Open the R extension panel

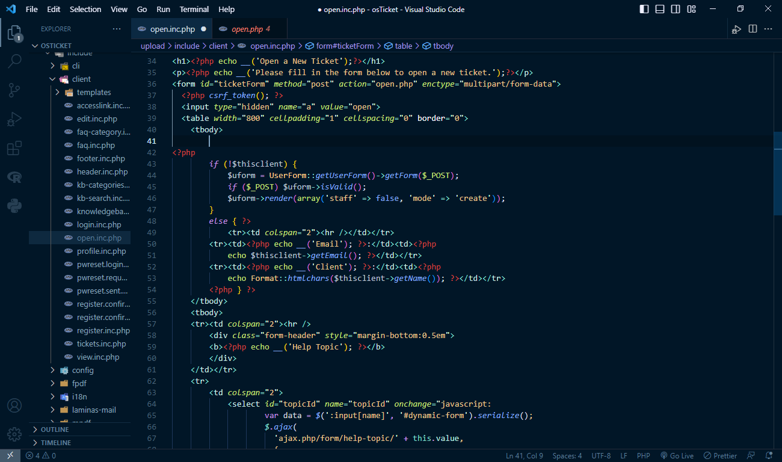[x=14, y=177]
